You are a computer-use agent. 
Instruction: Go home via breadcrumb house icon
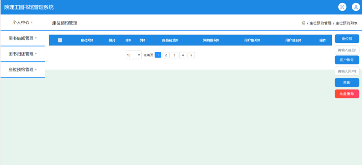pyautogui.click(x=304, y=23)
